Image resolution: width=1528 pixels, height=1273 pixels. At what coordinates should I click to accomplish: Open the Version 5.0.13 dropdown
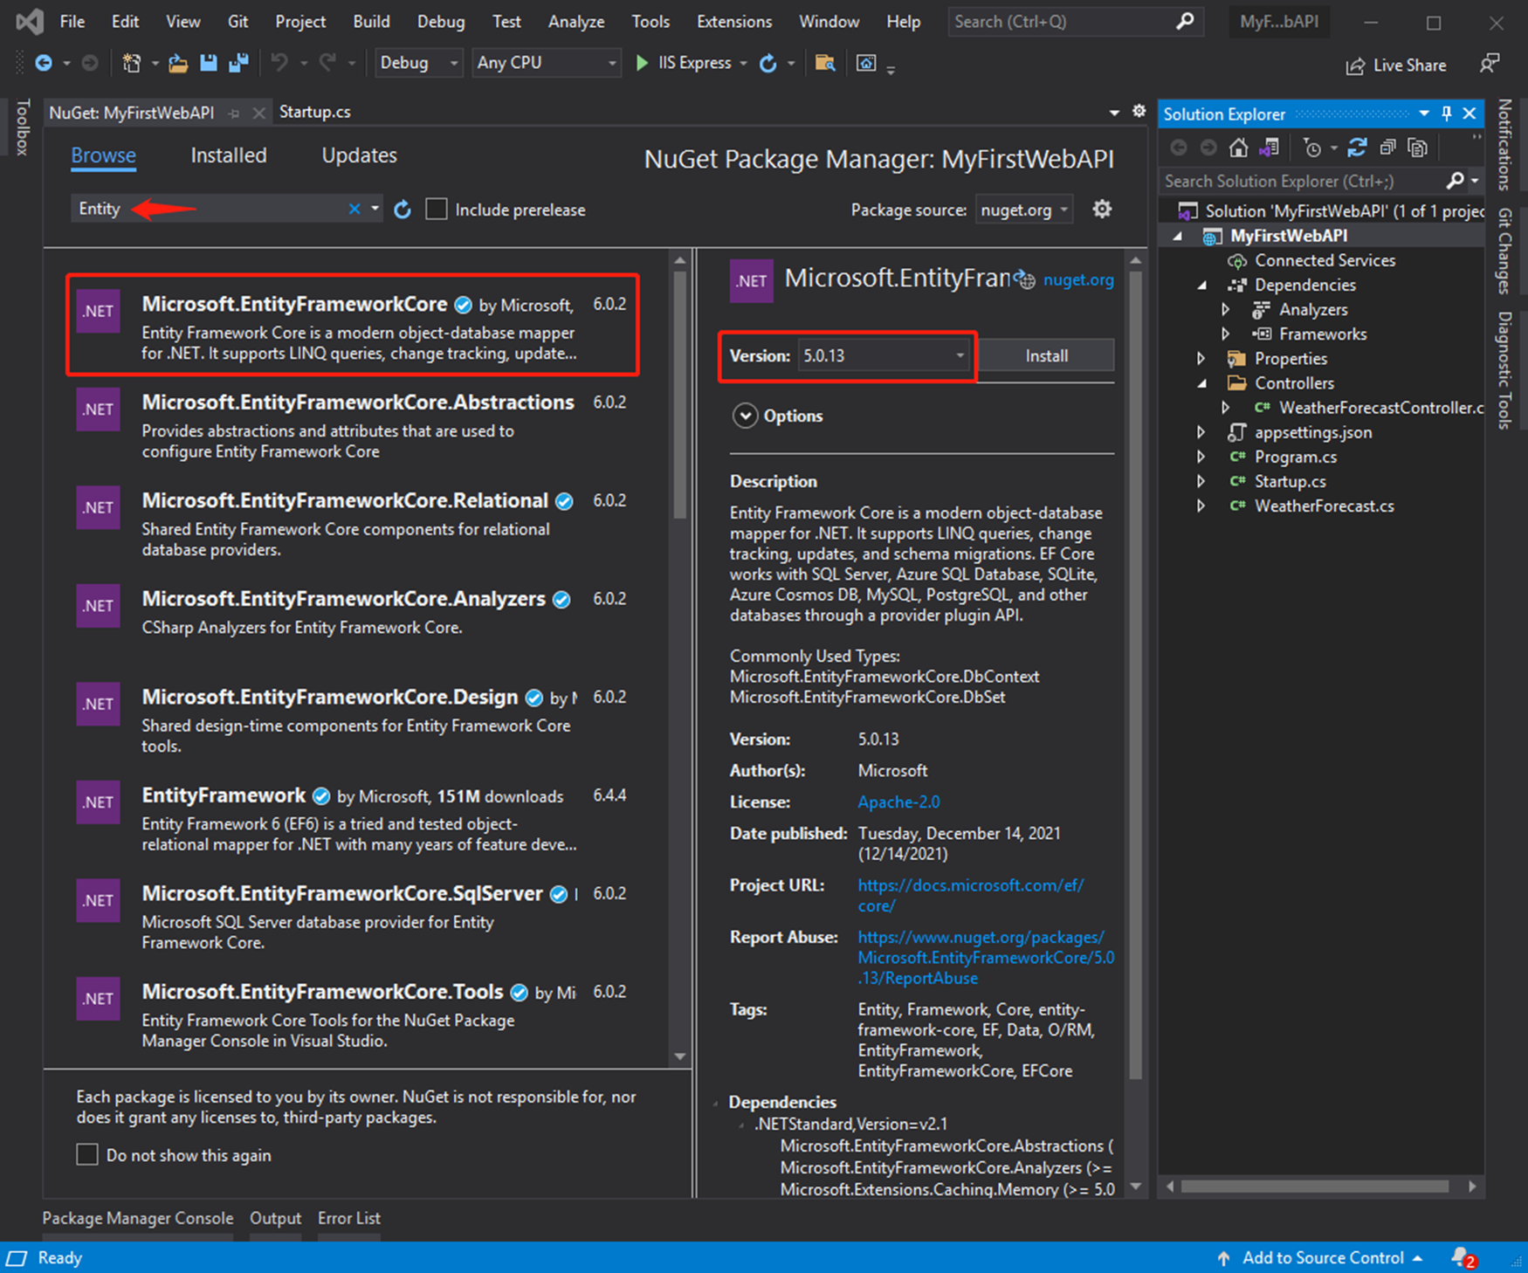pyautogui.click(x=884, y=355)
